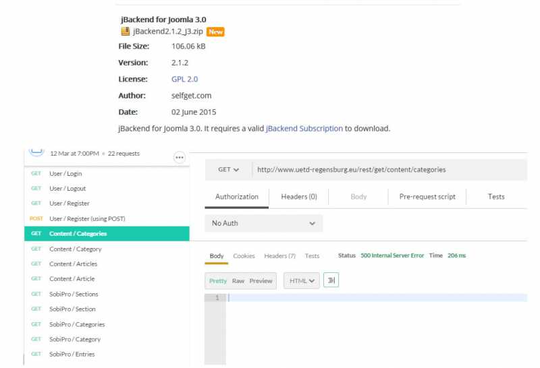Click the request URL input field
The width and height of the screenshot is (540, 368).
tap(389, 170)
